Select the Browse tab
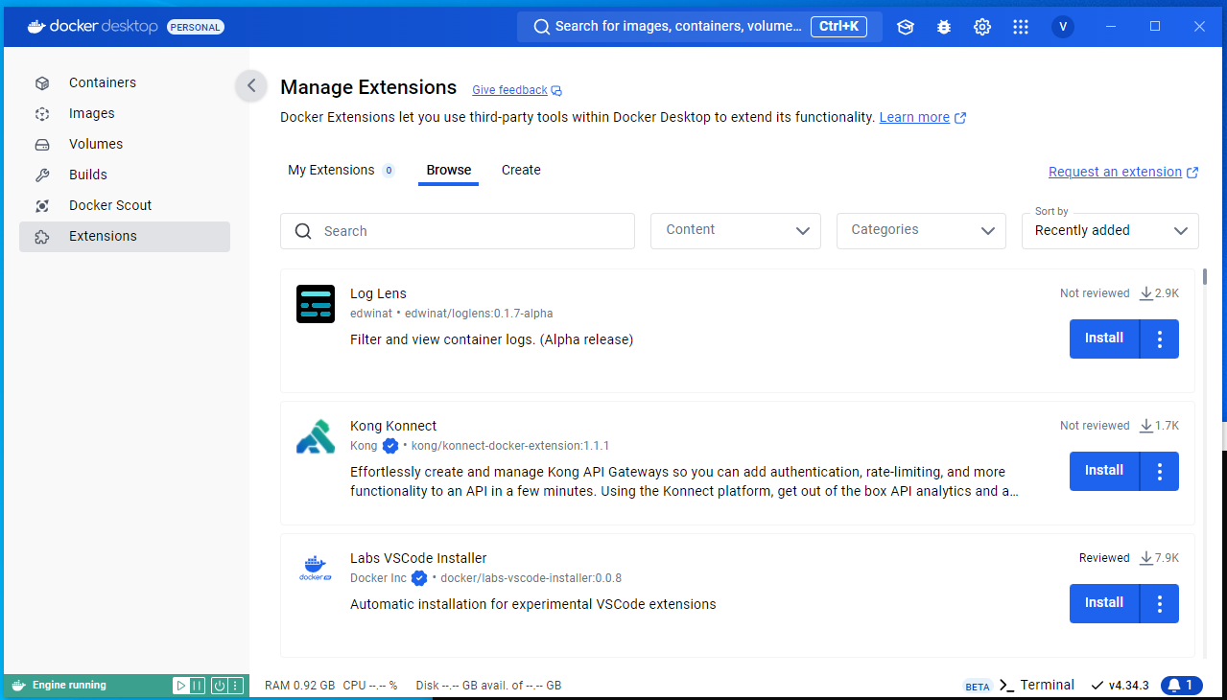 [x=449, y=170]
